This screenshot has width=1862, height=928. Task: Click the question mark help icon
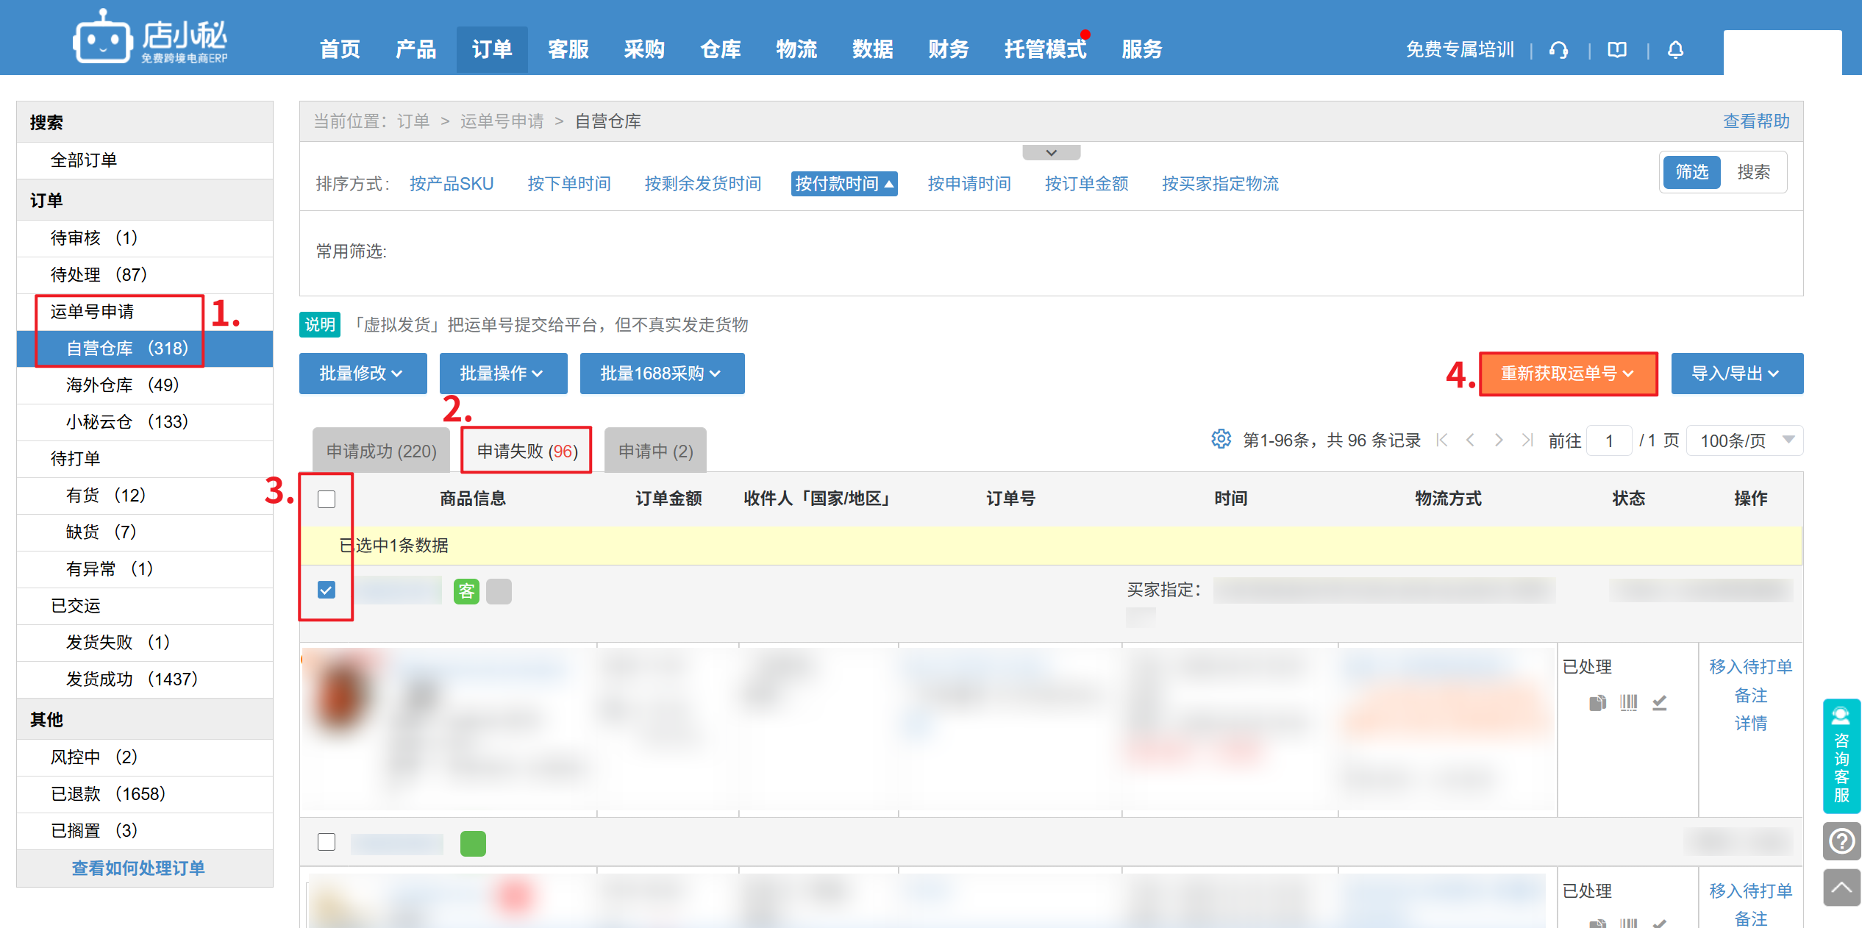[1841, 840]
